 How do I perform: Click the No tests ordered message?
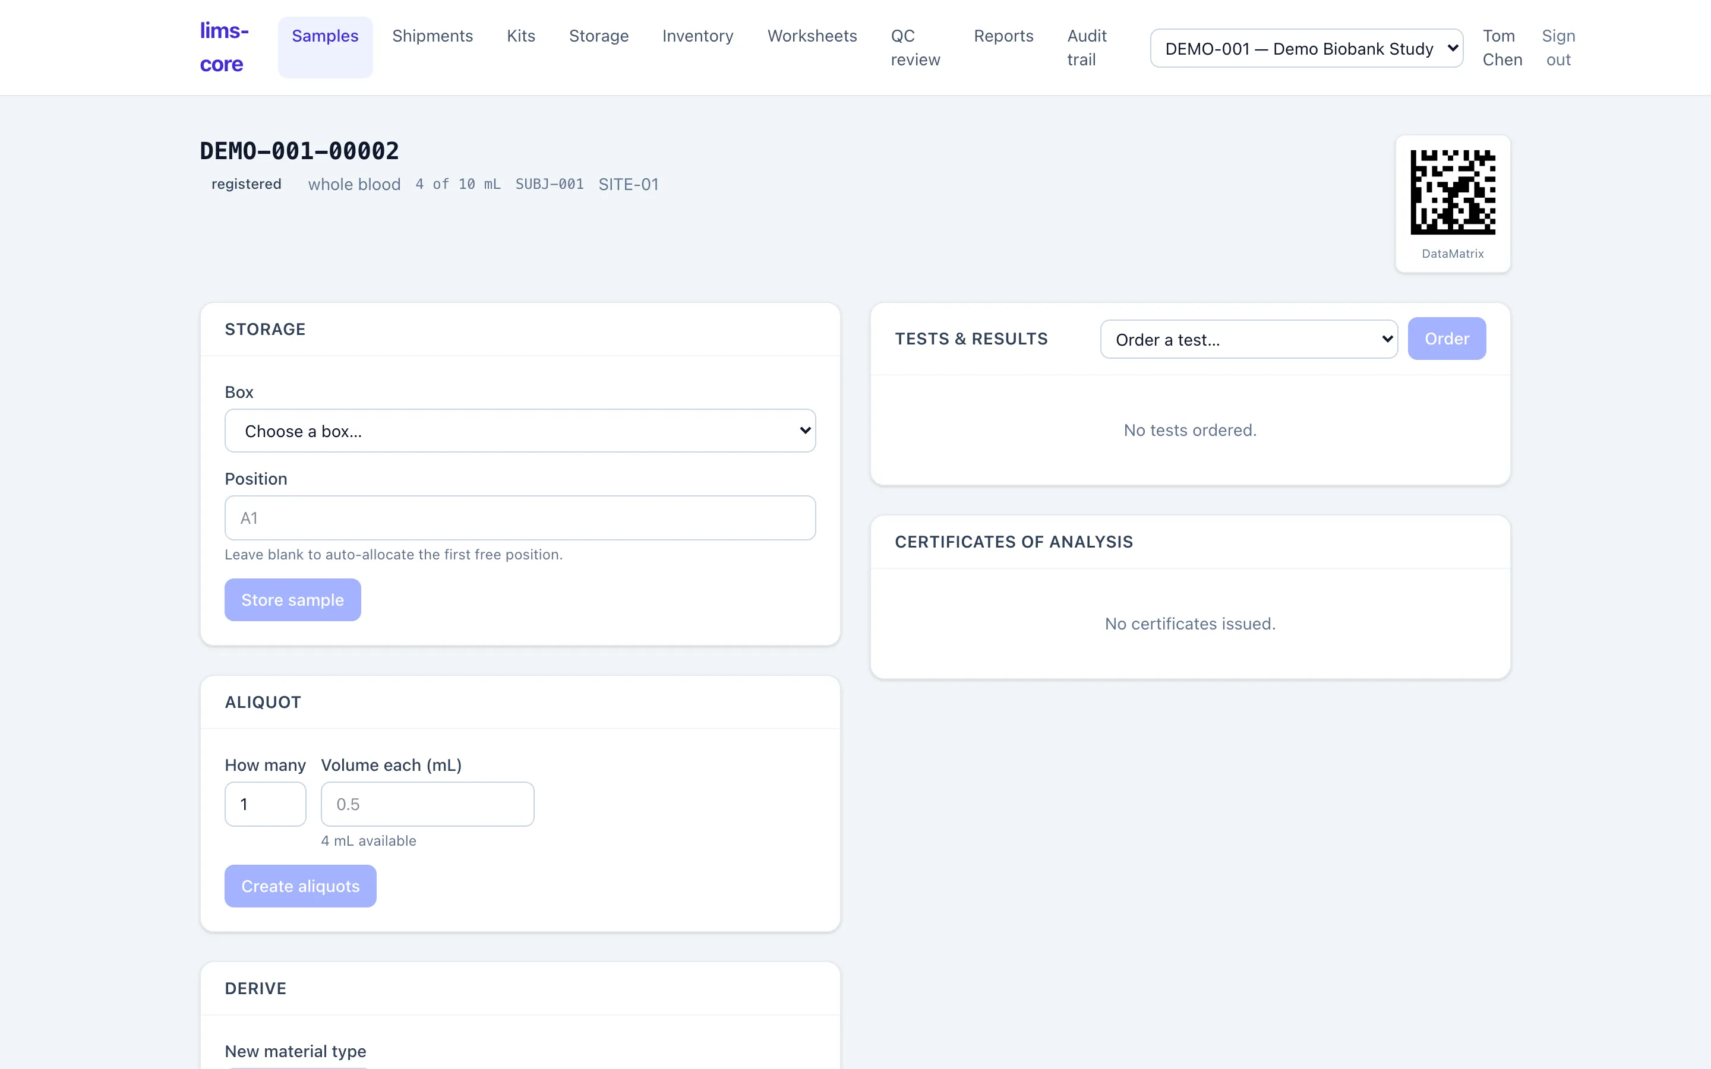pos(1190,430)
